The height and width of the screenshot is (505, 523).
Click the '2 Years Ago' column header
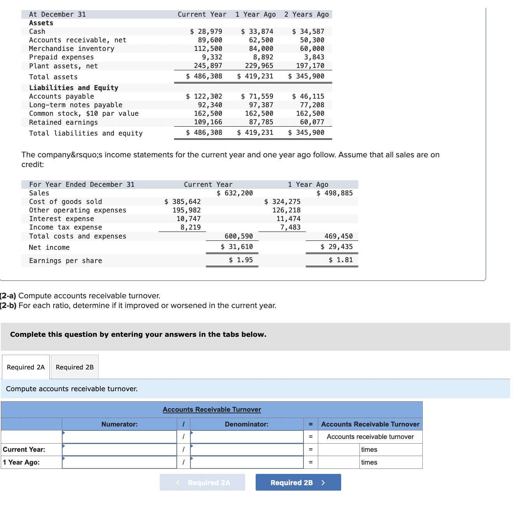coord(307,14)
